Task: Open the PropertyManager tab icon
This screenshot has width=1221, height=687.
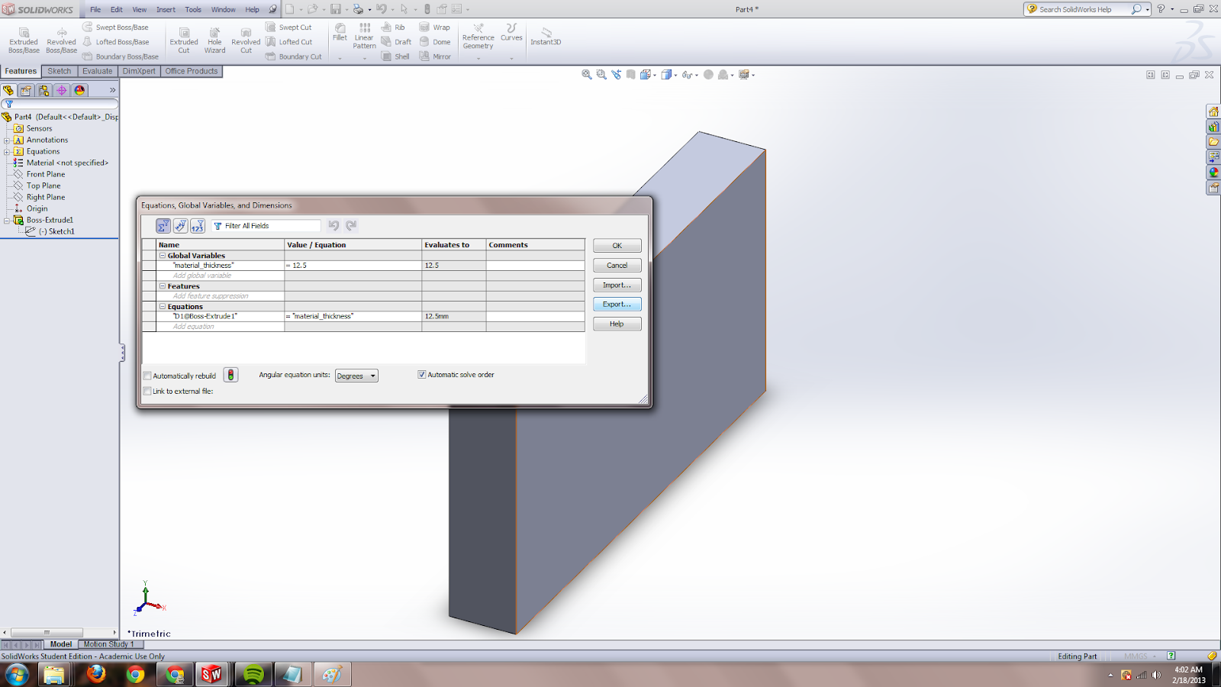Action: point(27,90)
